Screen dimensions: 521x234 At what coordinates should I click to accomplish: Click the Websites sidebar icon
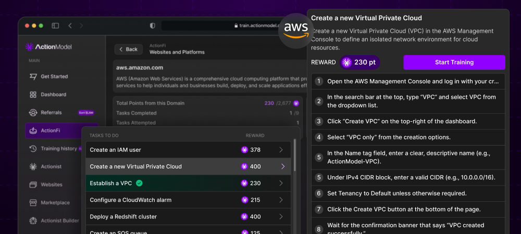(x=33, y=185)
